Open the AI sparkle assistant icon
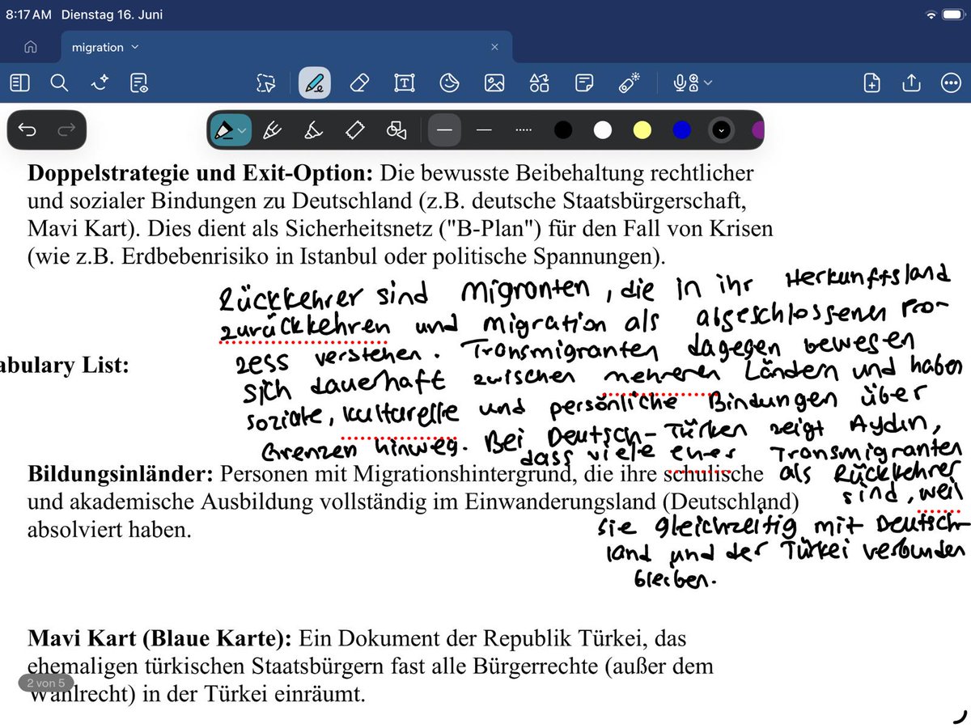971x728 pixels. point(100,83)
